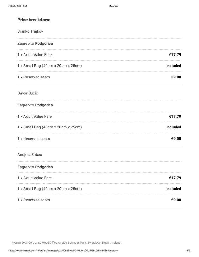Click Branko Trajkov's Small Bag line item
Screen dimensions: 199x257
49,66
